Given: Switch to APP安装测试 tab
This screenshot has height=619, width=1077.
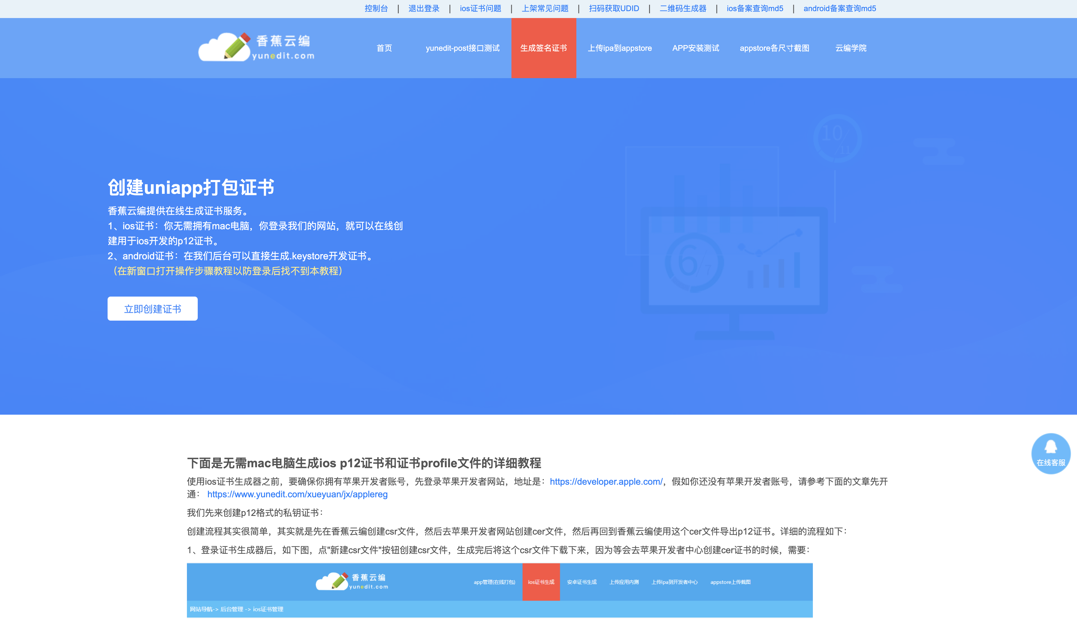Looking at the screenshot, I should point(695,48).
